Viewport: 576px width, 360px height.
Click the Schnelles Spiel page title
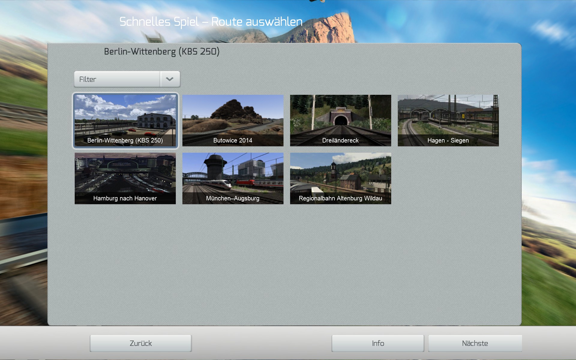coord(211,22)
